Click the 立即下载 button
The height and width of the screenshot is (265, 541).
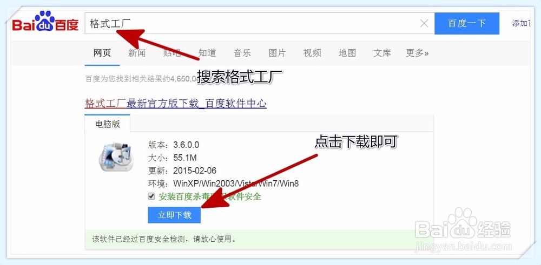tap(174, 215)
